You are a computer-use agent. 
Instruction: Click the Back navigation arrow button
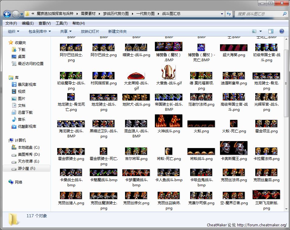pos(7,14)
